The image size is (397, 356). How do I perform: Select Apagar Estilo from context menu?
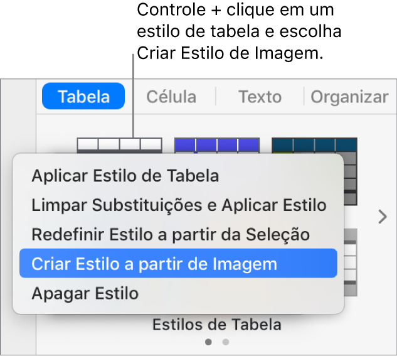[x=85, y=293]
